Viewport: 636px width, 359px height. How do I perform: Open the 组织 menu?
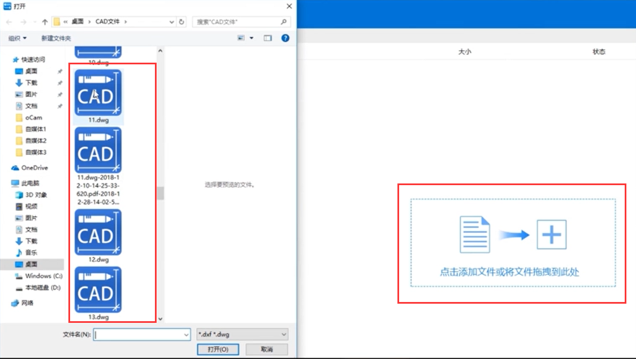(x=18, y=38)
